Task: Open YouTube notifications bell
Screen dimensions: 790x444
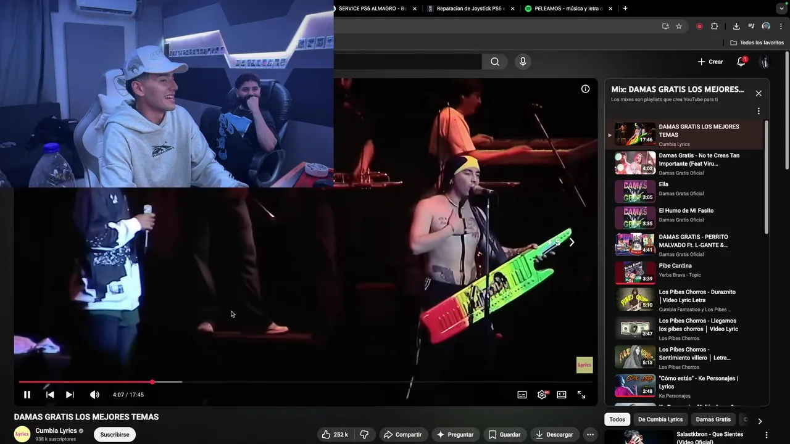Action: coord(741,62)
